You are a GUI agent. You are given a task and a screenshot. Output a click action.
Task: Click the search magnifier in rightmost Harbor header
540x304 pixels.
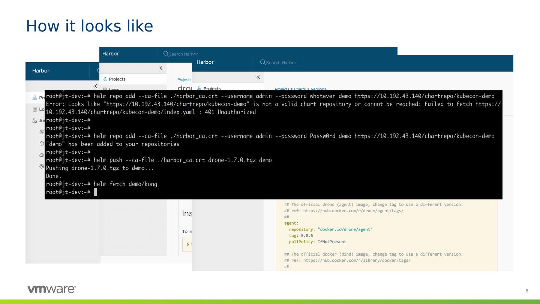click(x=262, y=62)
